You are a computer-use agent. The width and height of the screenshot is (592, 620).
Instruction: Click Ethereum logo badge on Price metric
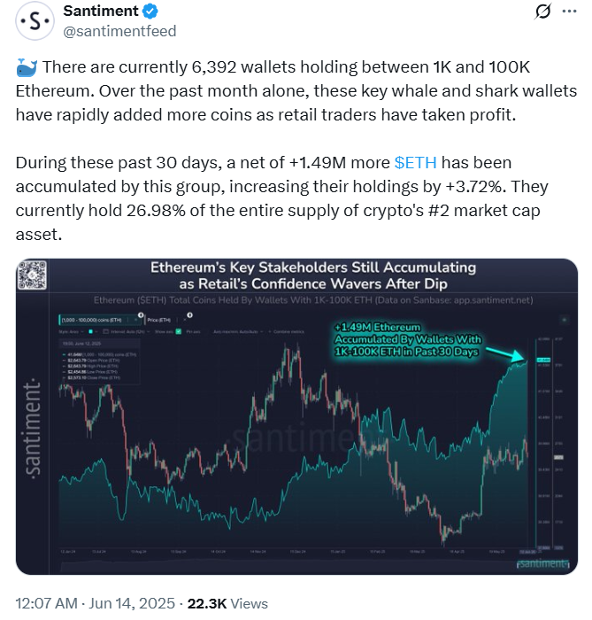coord(190,315)
